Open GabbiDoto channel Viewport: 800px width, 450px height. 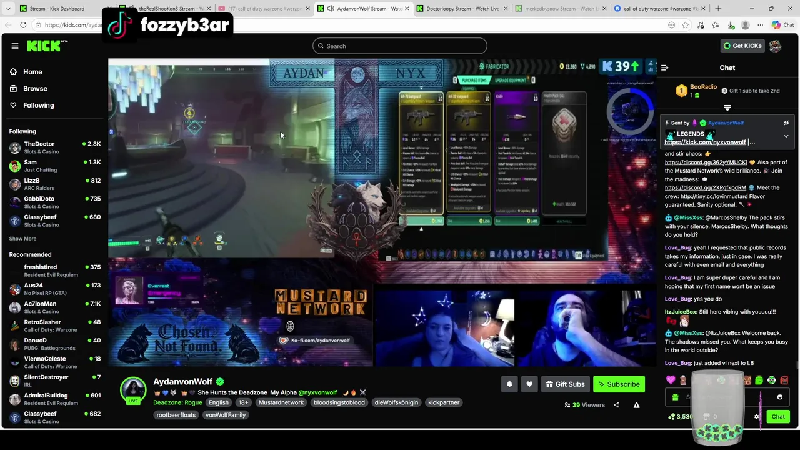point(54,202)
